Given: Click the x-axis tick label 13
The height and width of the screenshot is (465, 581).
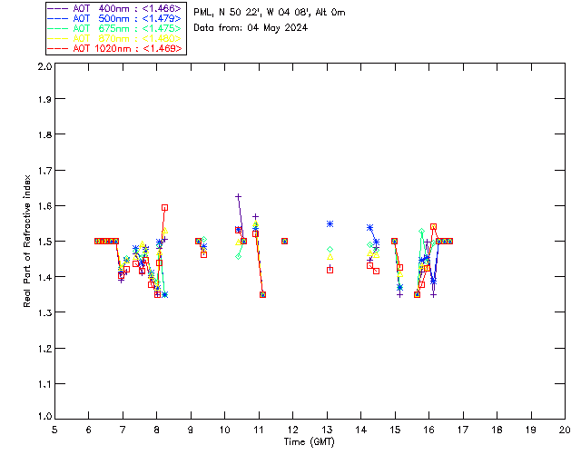Looking at the screenshot, I should 327,430.
